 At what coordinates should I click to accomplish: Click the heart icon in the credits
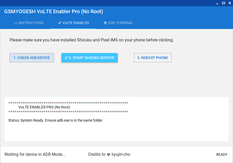click(108, 154)
